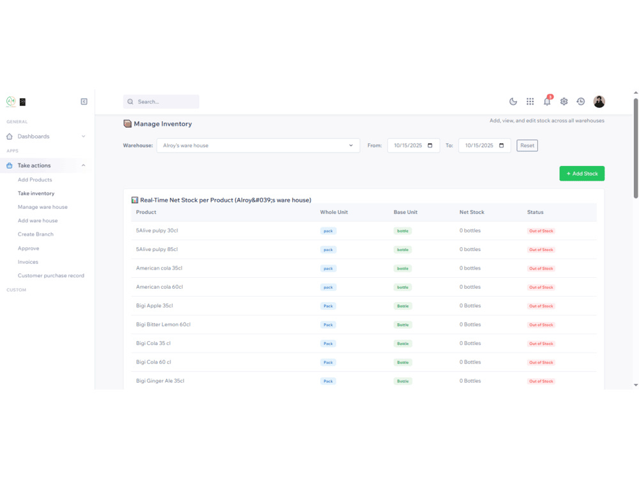This screenshot has width=639, height=479.
Task: Select Bigi Ginger Ale 35cl product
Action: (x=160, y=381)
